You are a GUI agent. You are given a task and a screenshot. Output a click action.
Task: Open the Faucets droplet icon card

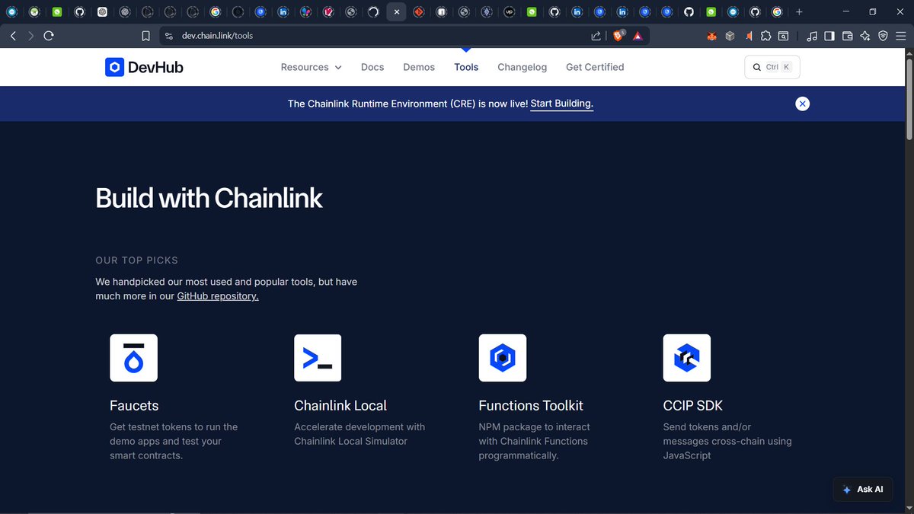coord(134,358)
